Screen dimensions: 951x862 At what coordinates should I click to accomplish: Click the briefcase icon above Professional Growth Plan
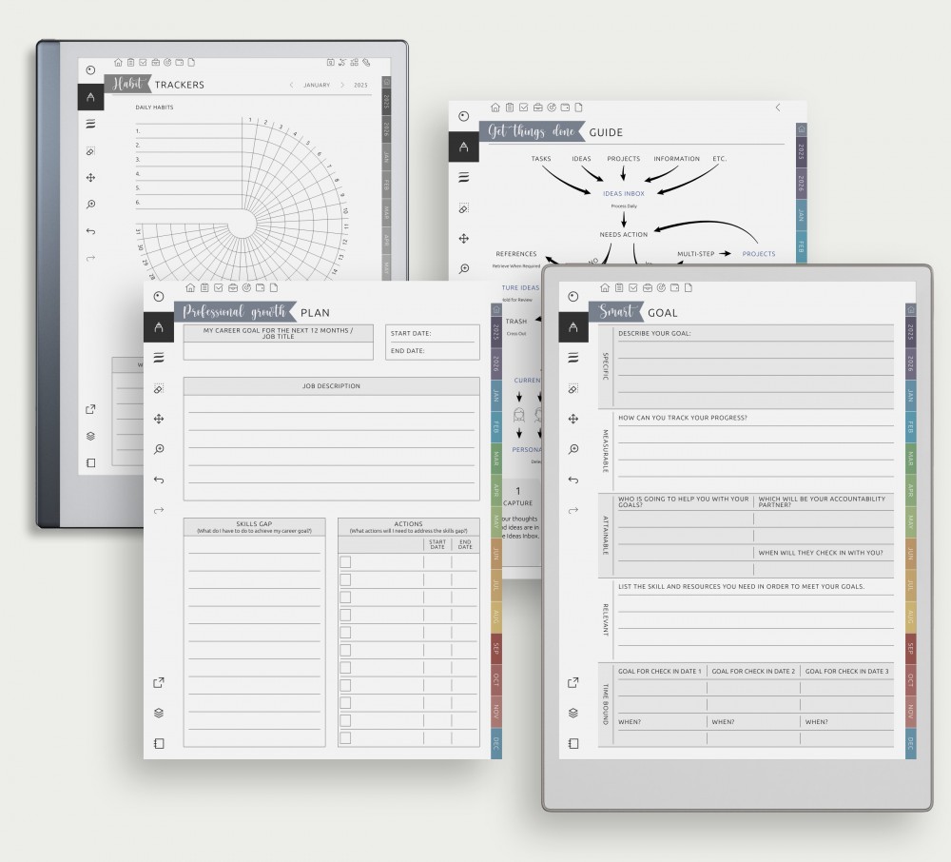point(233,287)
